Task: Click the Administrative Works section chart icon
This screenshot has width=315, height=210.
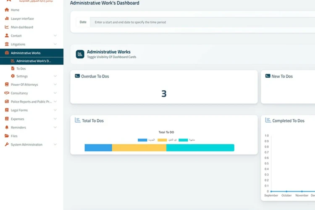Action: click(x=80, y=54)
